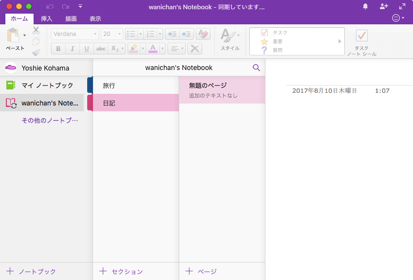Clear formatting with the eraser icon

click(x=203, y=34)
